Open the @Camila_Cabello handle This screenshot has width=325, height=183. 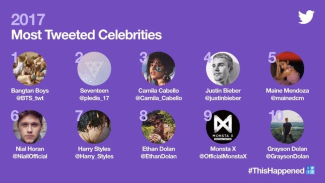[159, 98]
